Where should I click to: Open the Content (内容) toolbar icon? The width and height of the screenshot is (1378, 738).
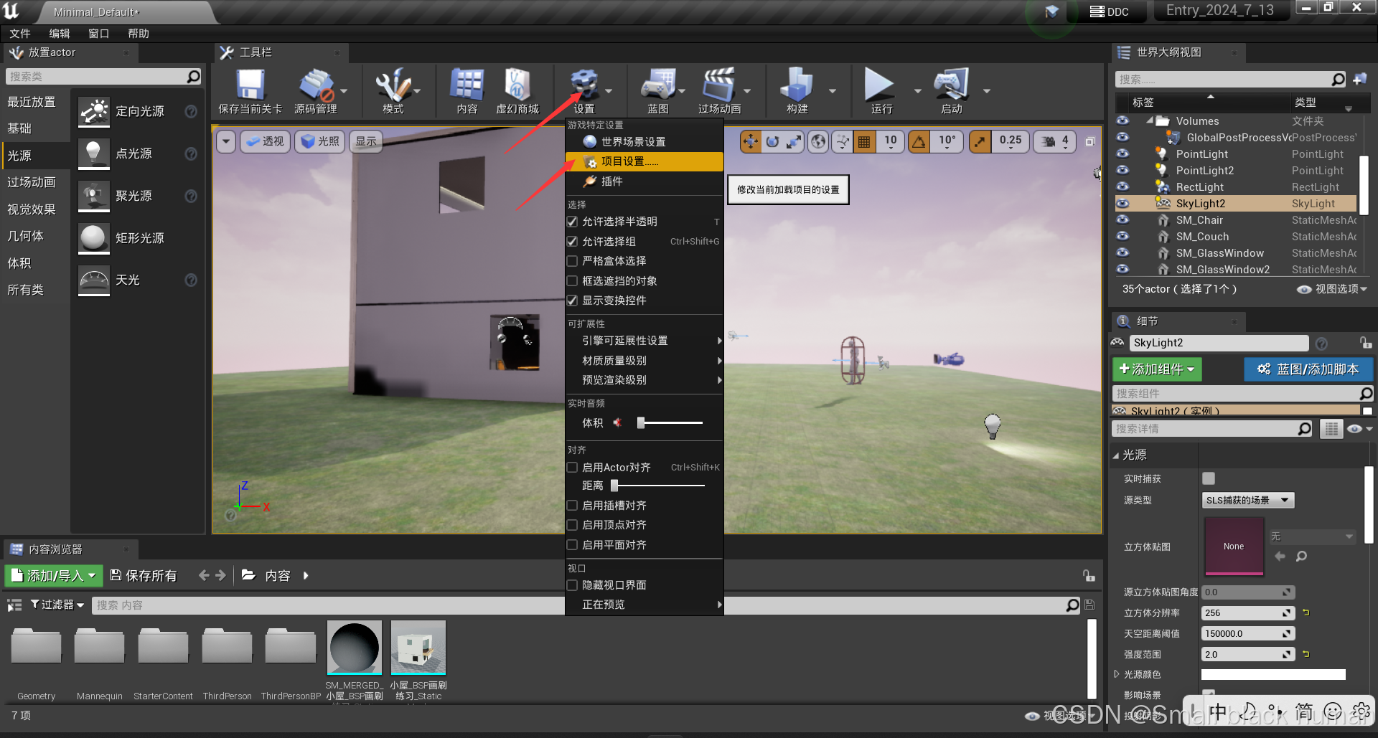[467, 86]
